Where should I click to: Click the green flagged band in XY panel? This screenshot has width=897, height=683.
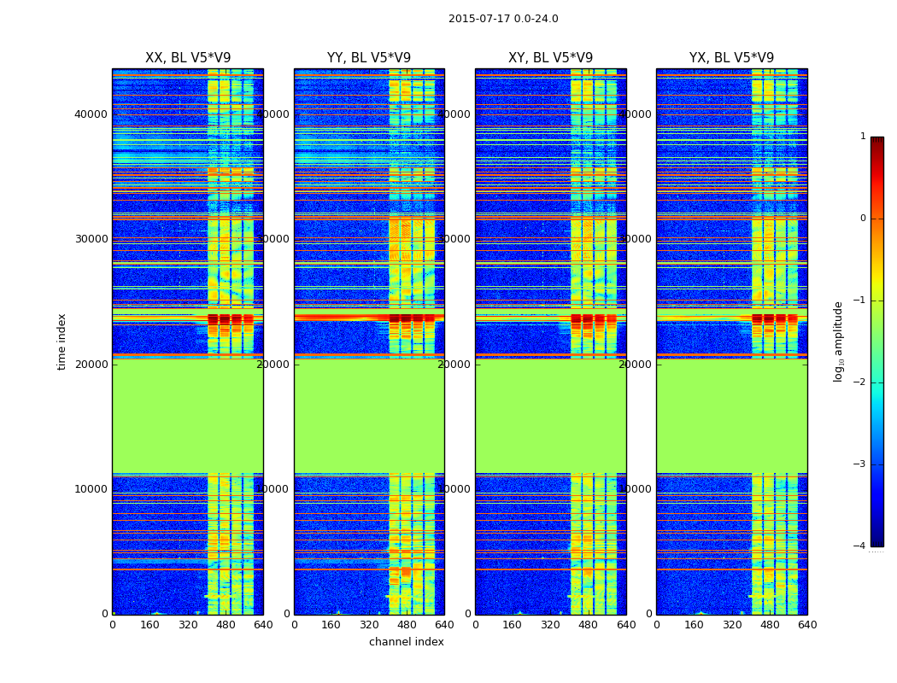click(x=550, y=416)
